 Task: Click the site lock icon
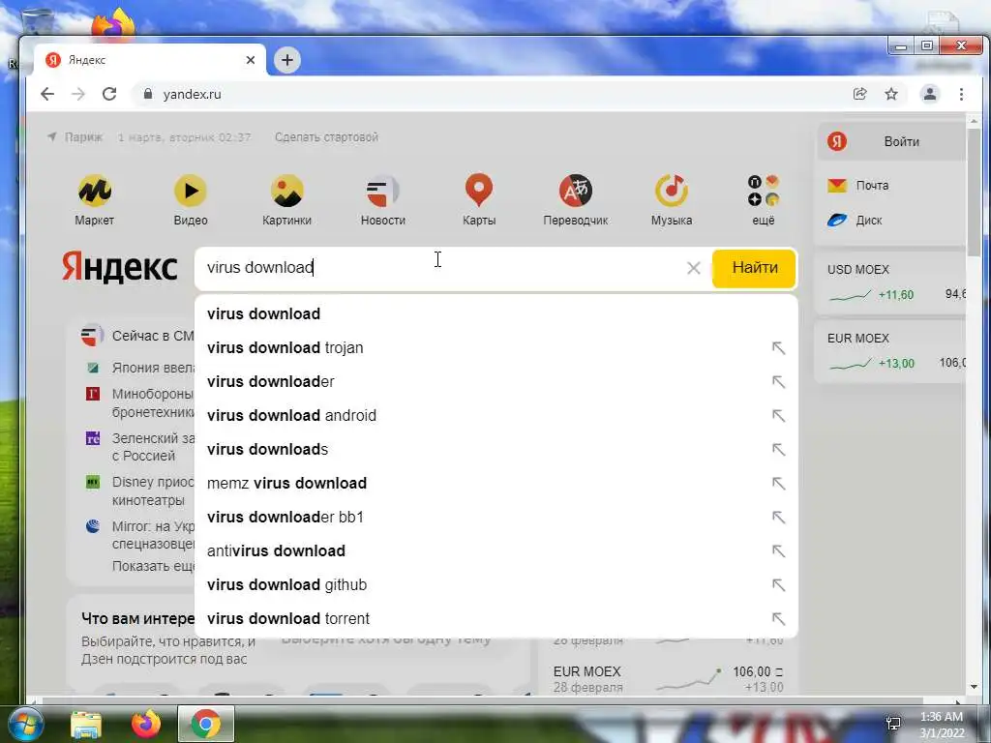tap(148, 94)
